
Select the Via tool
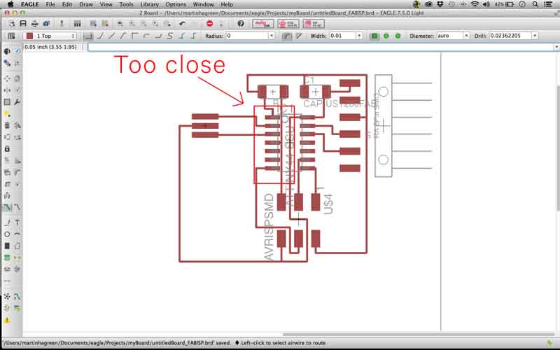(x=7, y=258)
